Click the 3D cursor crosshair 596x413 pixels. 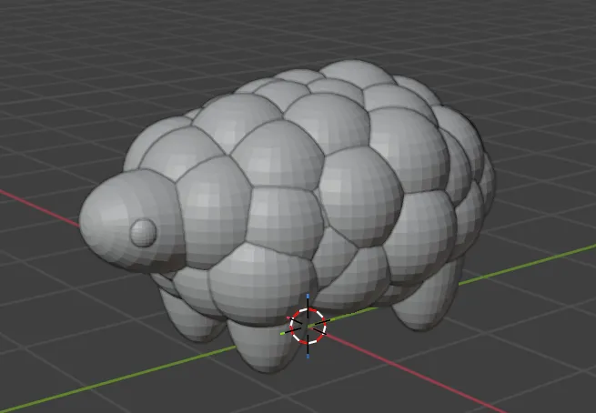pyautogui.click(x=308, y=326)
